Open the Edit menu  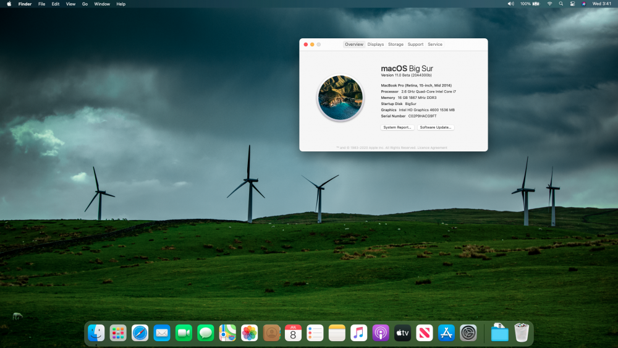56,4
